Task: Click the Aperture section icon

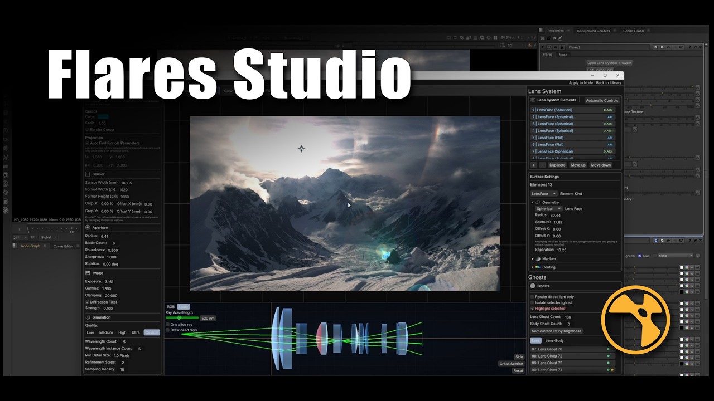Action: [88, 228]
